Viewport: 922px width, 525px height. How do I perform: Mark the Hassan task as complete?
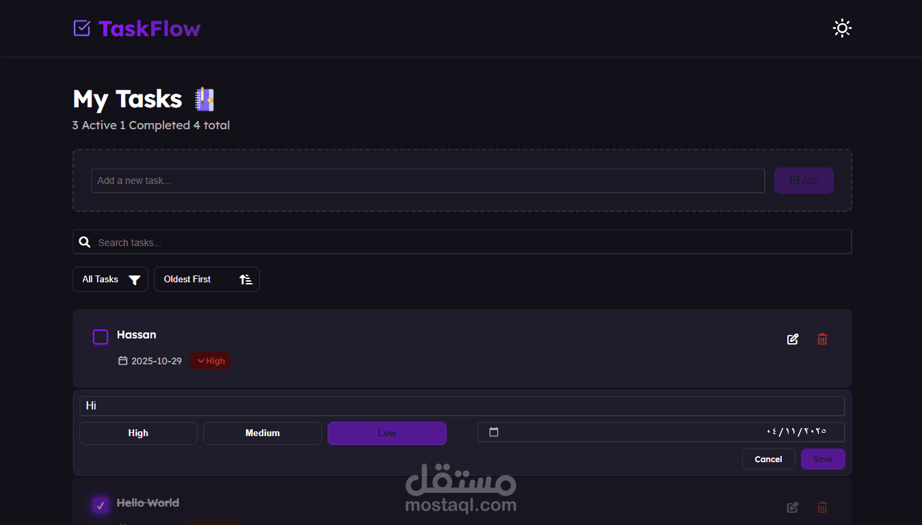(x=101, y=337)
